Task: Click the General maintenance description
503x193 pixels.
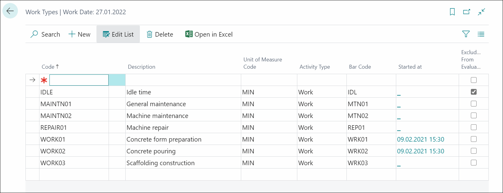Action: tap(156, 104)
